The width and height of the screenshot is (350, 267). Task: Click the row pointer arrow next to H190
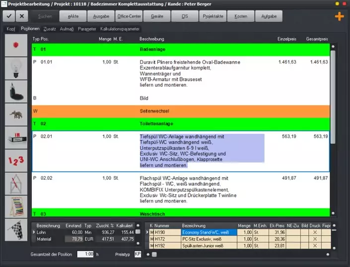(x=147, y=232)
